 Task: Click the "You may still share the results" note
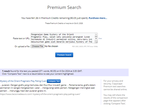pyautogui.click(x=116, y=99)
